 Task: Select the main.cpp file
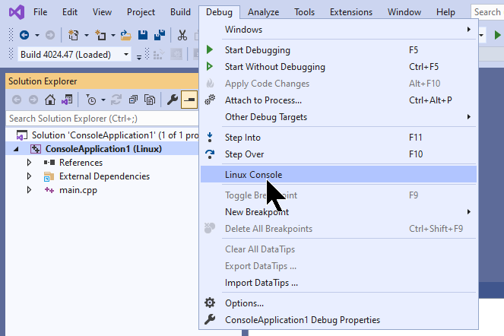coord(78,190)
